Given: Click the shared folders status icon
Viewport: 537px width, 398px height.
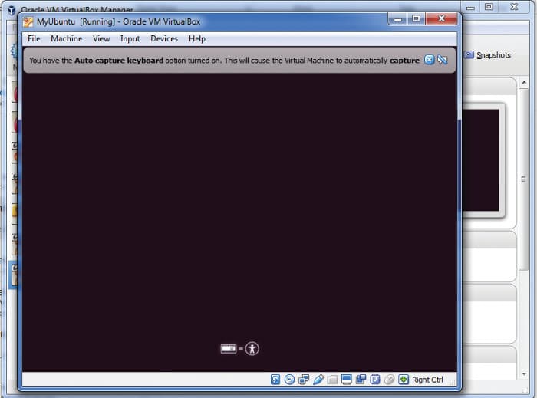Looking at the screenshot, I should coord(332,380).
